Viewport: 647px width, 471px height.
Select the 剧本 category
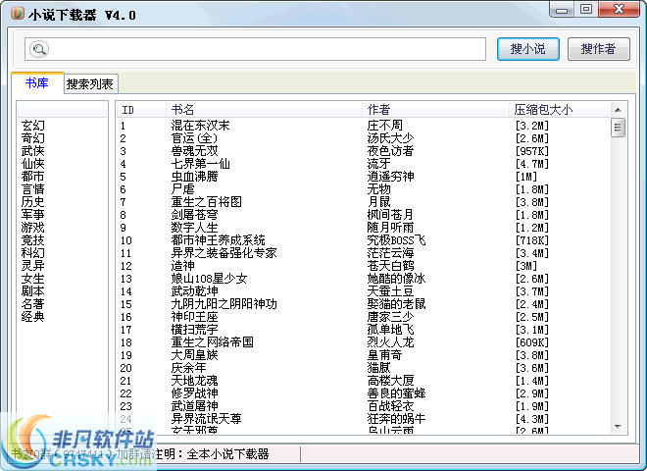tap(33, 291)
